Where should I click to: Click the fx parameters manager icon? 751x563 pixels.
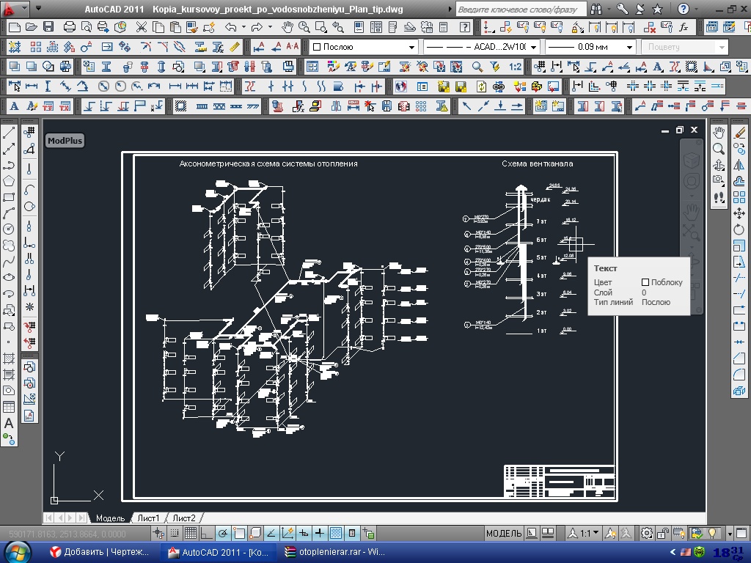click(x=684, y=27)
